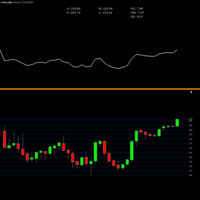200x200 pixels.
Task: Click the 165 price axis label
Action: tap(191, 148)
